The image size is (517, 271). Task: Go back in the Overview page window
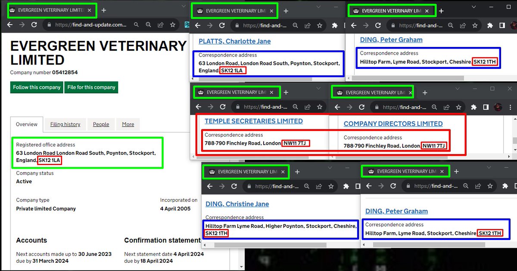tap(9, 25)
